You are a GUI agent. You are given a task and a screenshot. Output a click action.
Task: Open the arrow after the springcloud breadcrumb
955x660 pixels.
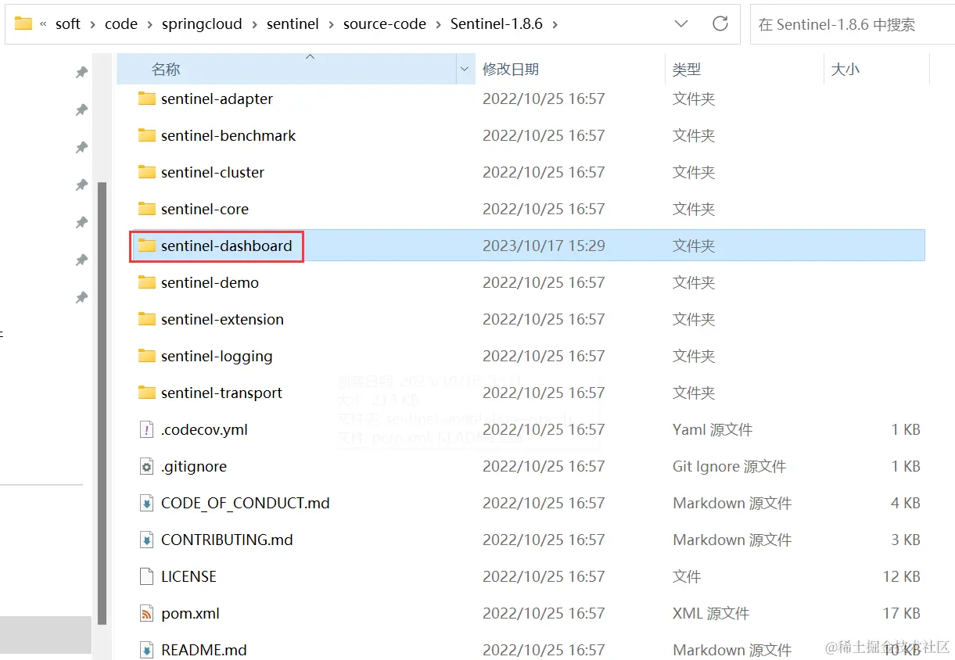coord(255,24)
